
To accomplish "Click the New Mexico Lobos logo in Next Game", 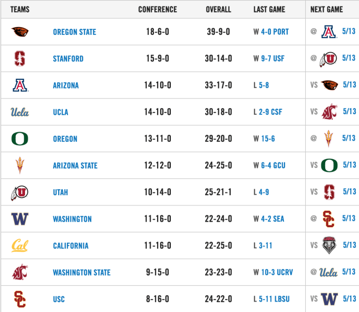I will tap(329, 245).
